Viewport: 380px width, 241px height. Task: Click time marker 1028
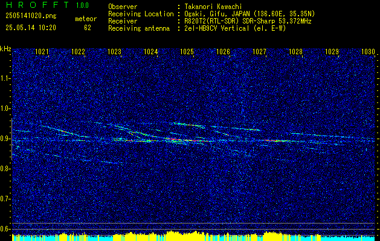tap(295, 51)
